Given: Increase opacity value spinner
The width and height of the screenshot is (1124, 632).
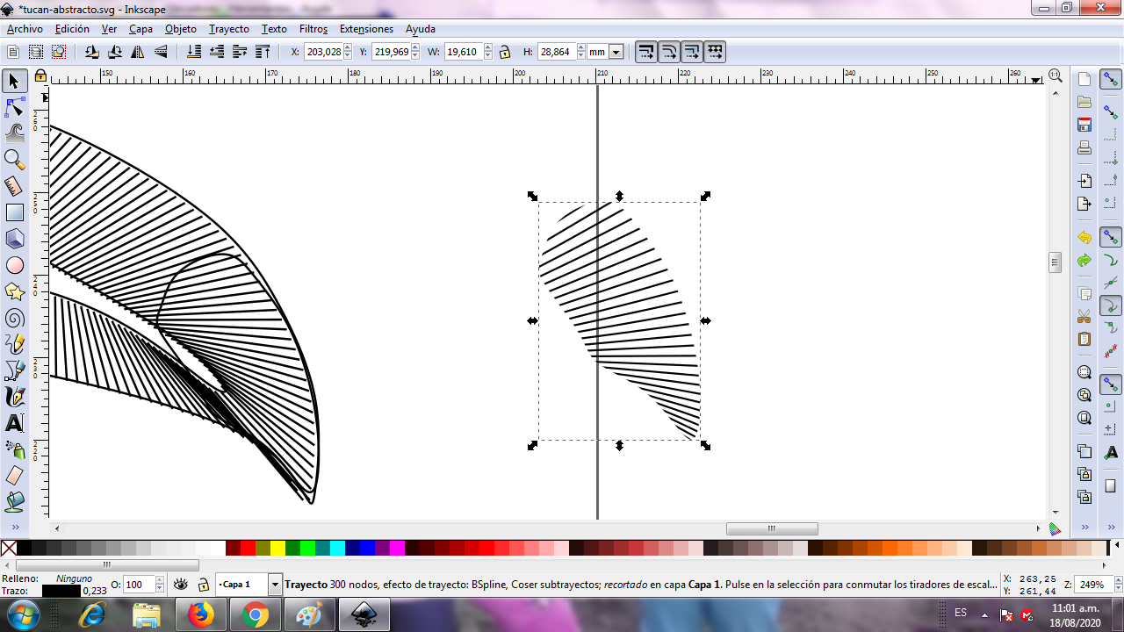Looking at the screenshot, I should 159,581.
